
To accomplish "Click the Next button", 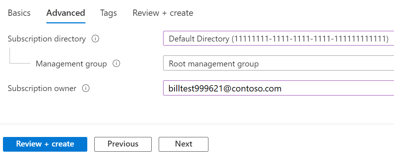I will [183, 144].
